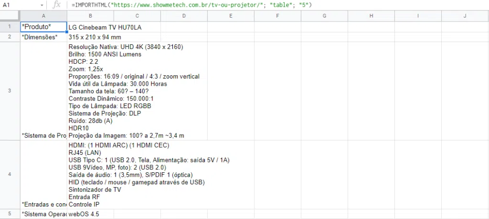Select column B header
Image resolution: width=489 pixels, height=219 pixels.
coord(90,16)
